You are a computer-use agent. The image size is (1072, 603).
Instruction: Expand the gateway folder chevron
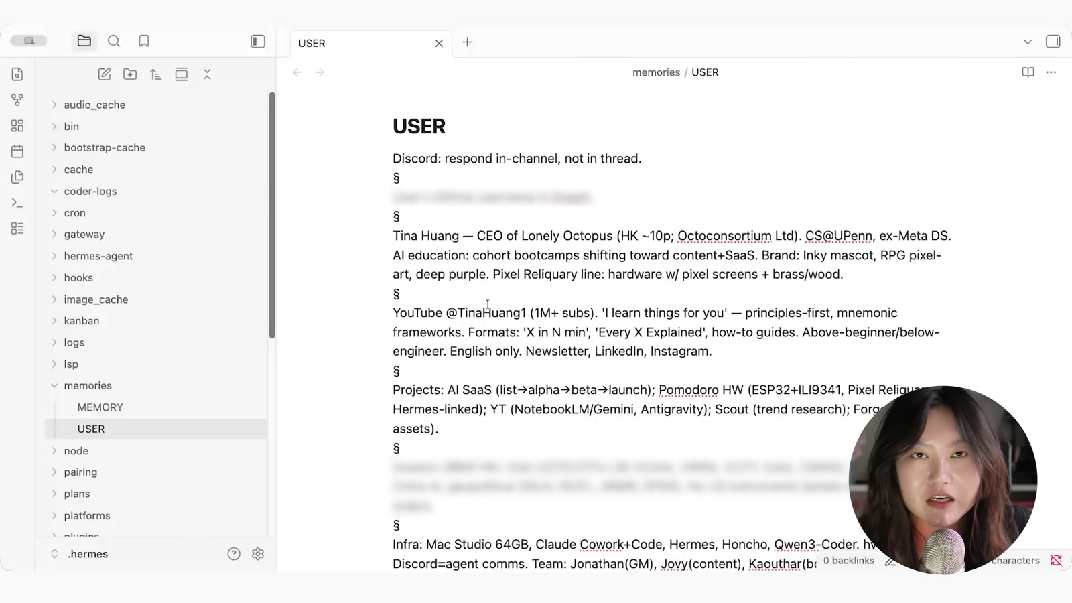point(54,234)
